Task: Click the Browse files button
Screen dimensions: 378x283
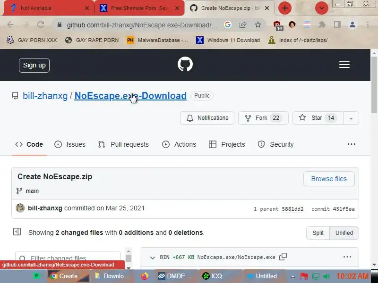Action: [329, 179]
